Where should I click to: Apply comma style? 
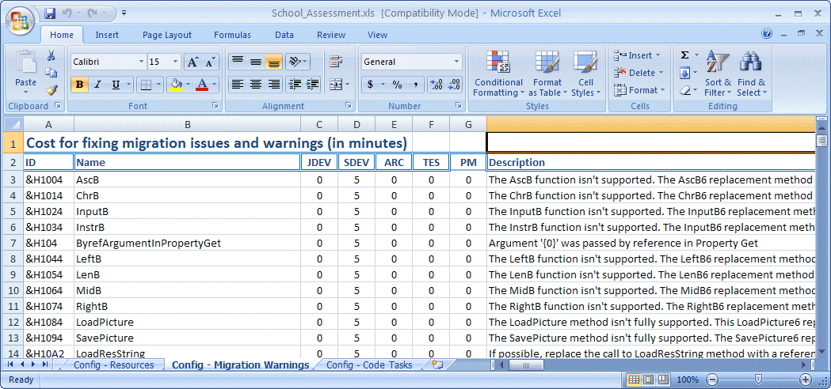coord(415,84)
